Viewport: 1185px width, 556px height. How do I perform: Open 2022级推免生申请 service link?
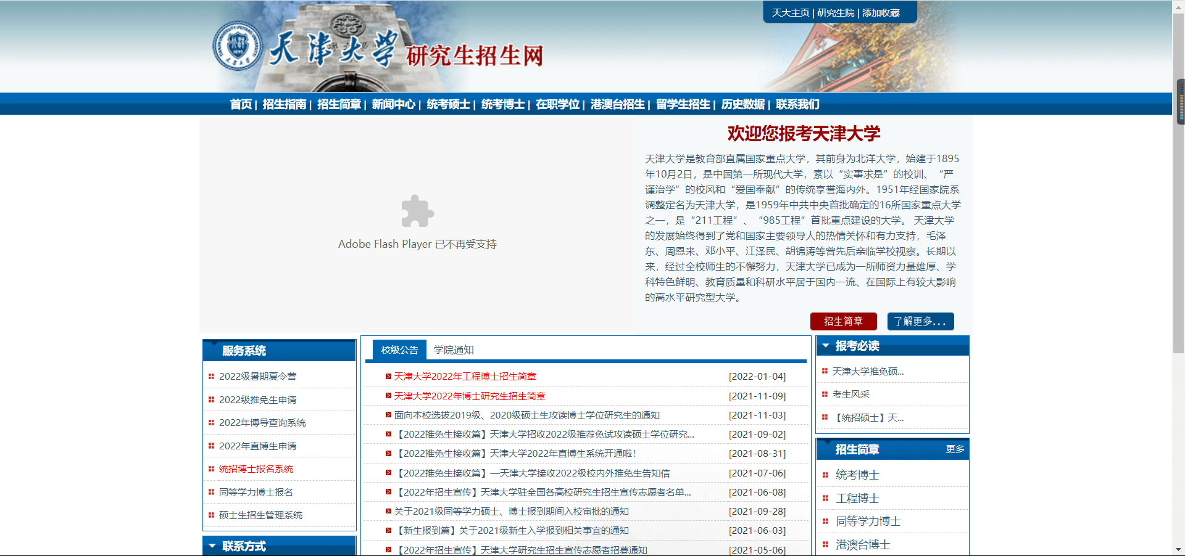257,399
